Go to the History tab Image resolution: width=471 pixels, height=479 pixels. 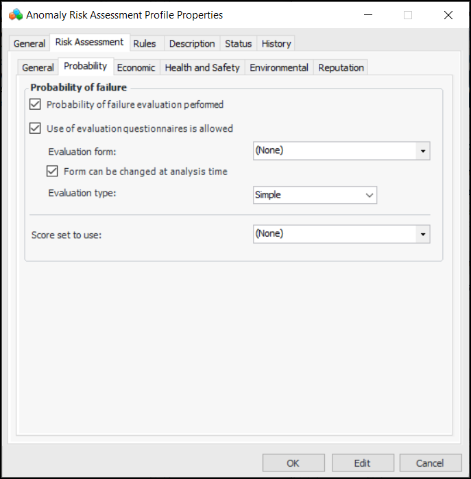(x=276, y=43)
